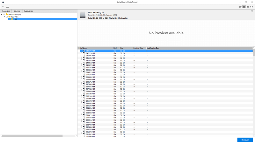Check the Raw Files folder checkbox
Viewport: 255px width, 143px height.
pyautogui.click(x=7, y=17)
